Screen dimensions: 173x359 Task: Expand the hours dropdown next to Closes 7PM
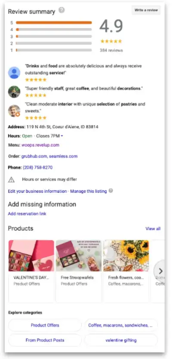(x=62, y=136)
